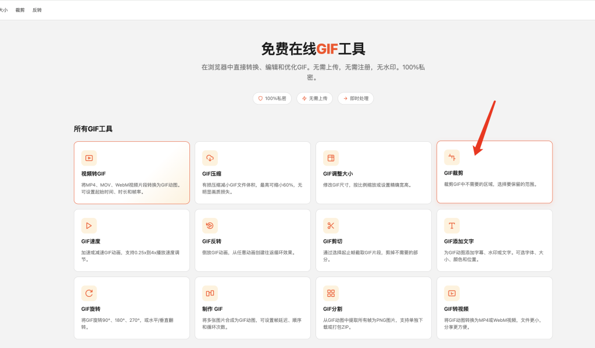Click the 免费在线GIF工具 main heading
Screen dimensions: 595x348
(313, 49)
